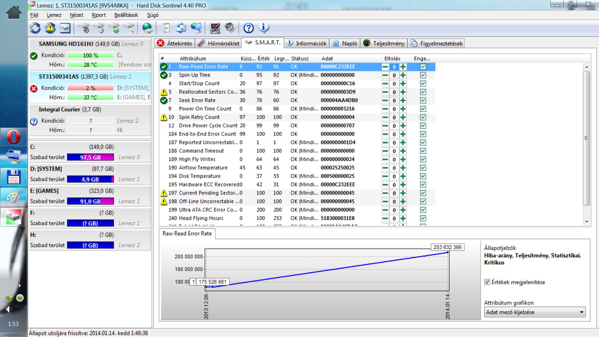This screenshot has width=599, height=337.
Task: Decrease offset for Reallocated Sectors Count
Action: click(385, 92)
